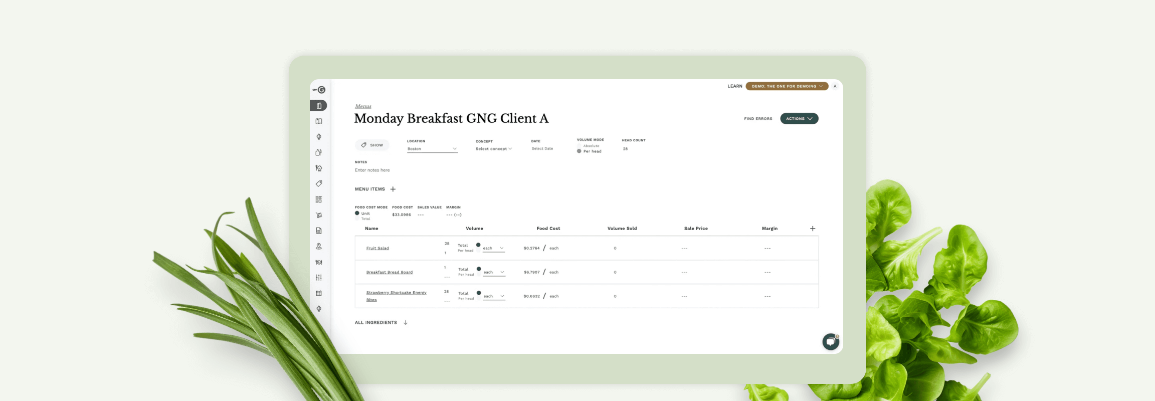Add a menu item with the plus icon
The height and width of the screenshot is (401, 1155).
pyautogui.click(x=393, y=189)
